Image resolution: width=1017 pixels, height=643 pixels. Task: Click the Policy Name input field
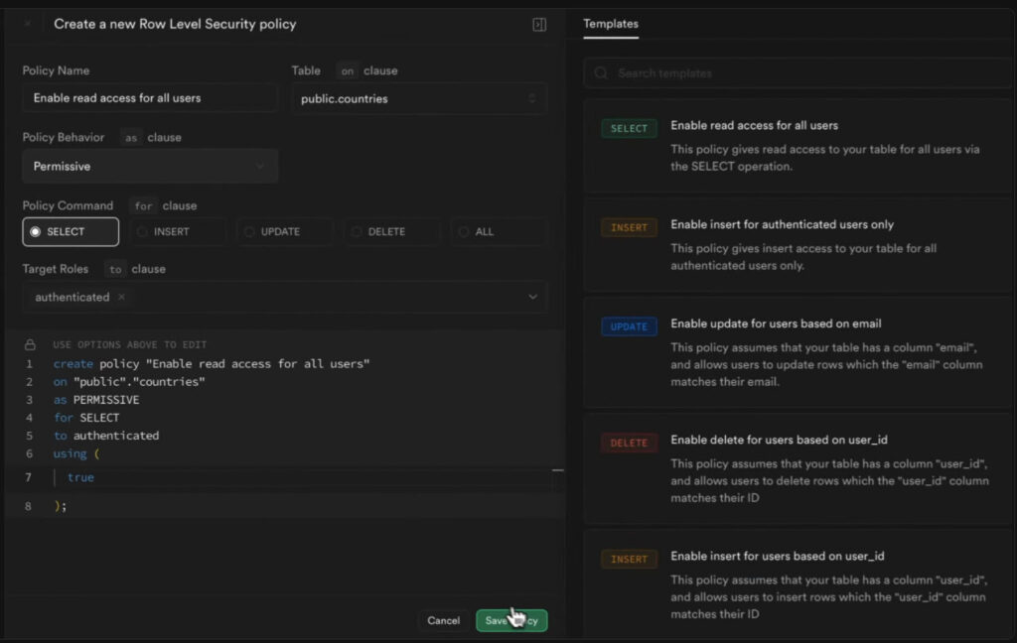(x=150, y=98)
